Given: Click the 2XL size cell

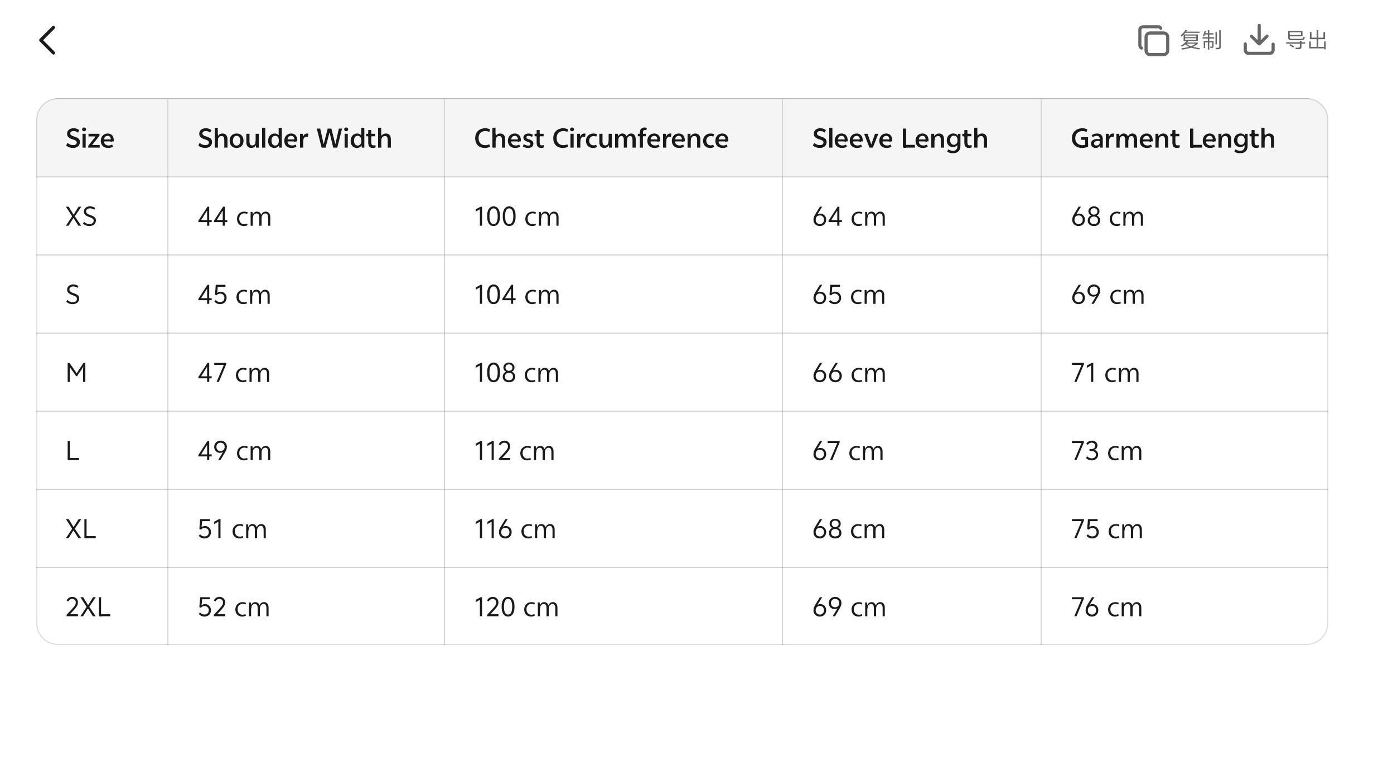Looking at the screenshot, I should tap(88, 607).
